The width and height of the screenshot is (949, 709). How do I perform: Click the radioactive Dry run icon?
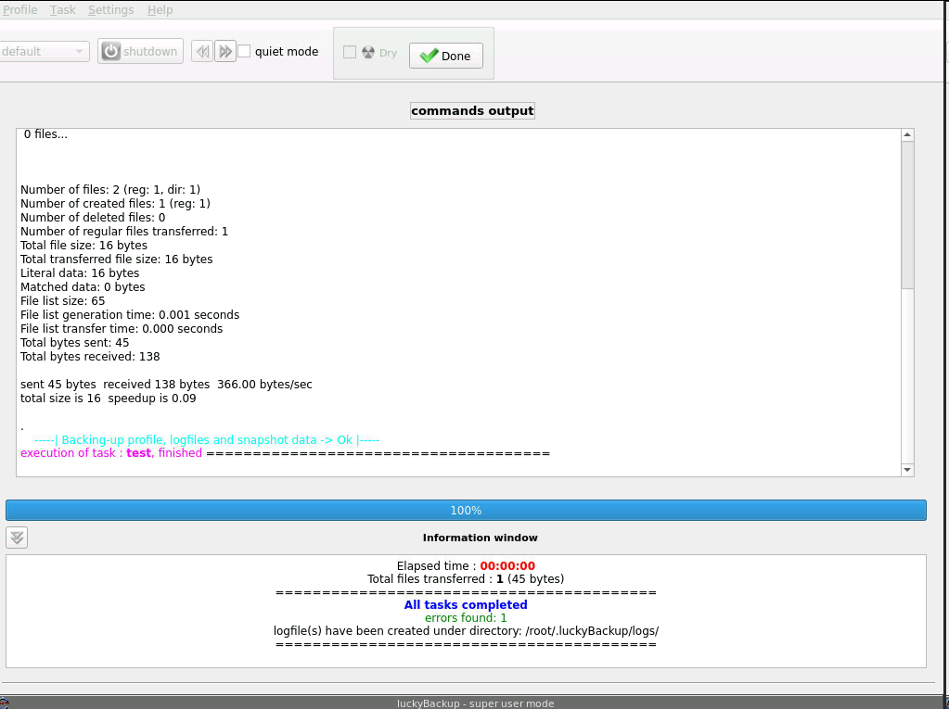click(367, 53)
